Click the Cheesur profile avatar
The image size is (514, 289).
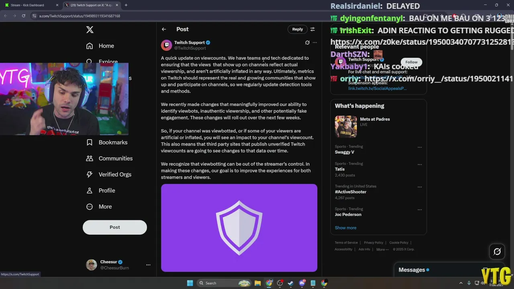92,265
